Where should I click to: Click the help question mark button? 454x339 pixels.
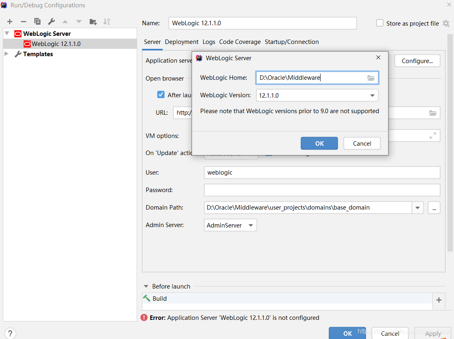coord(10,333)
